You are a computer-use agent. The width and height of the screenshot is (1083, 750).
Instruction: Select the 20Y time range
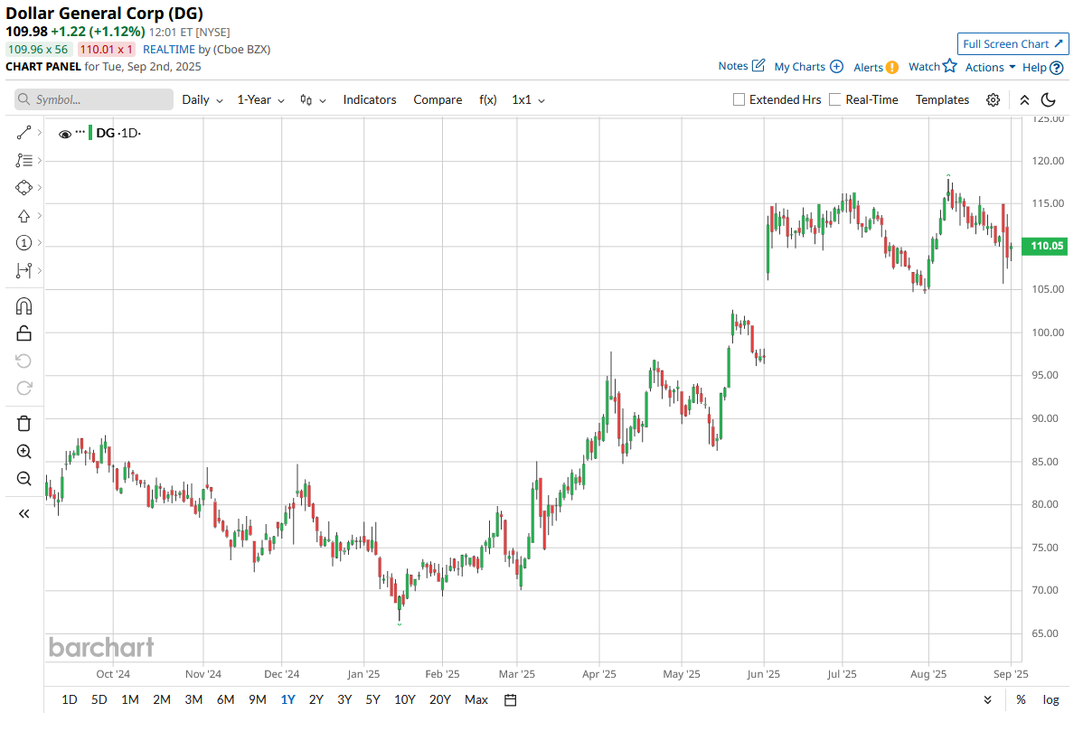[440, 700]
